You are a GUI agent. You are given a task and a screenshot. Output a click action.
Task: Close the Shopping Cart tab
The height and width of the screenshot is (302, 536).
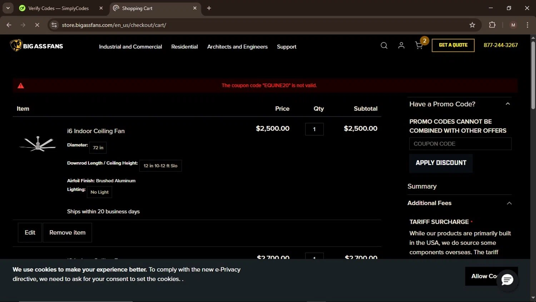(195, 8)
